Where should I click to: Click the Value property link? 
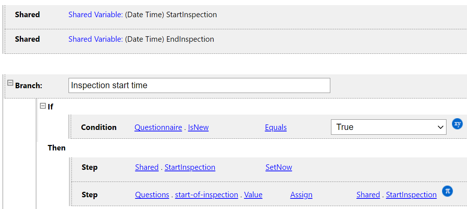pyautogui.click(x=253, y=195)
